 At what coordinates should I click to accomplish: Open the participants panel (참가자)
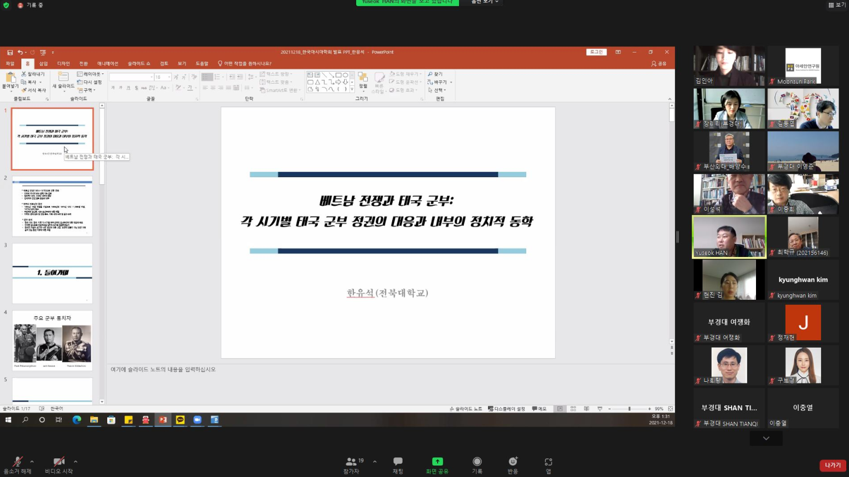pos(351,462)
